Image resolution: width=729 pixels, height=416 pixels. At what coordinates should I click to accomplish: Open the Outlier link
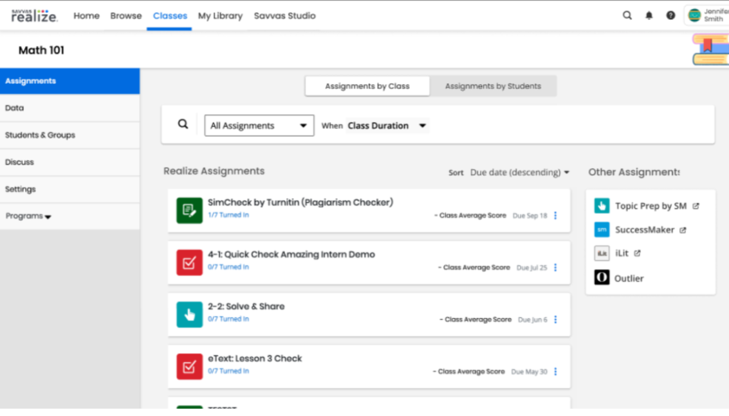629,278
